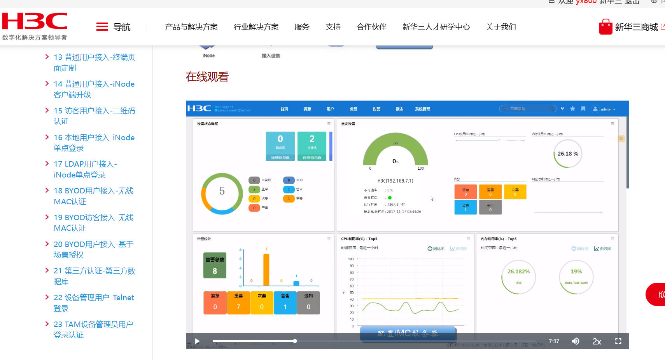Switch CPU利用率 panel to 圆环图 view
Viewport: 665px width, 360px height.
pos(436,249)
